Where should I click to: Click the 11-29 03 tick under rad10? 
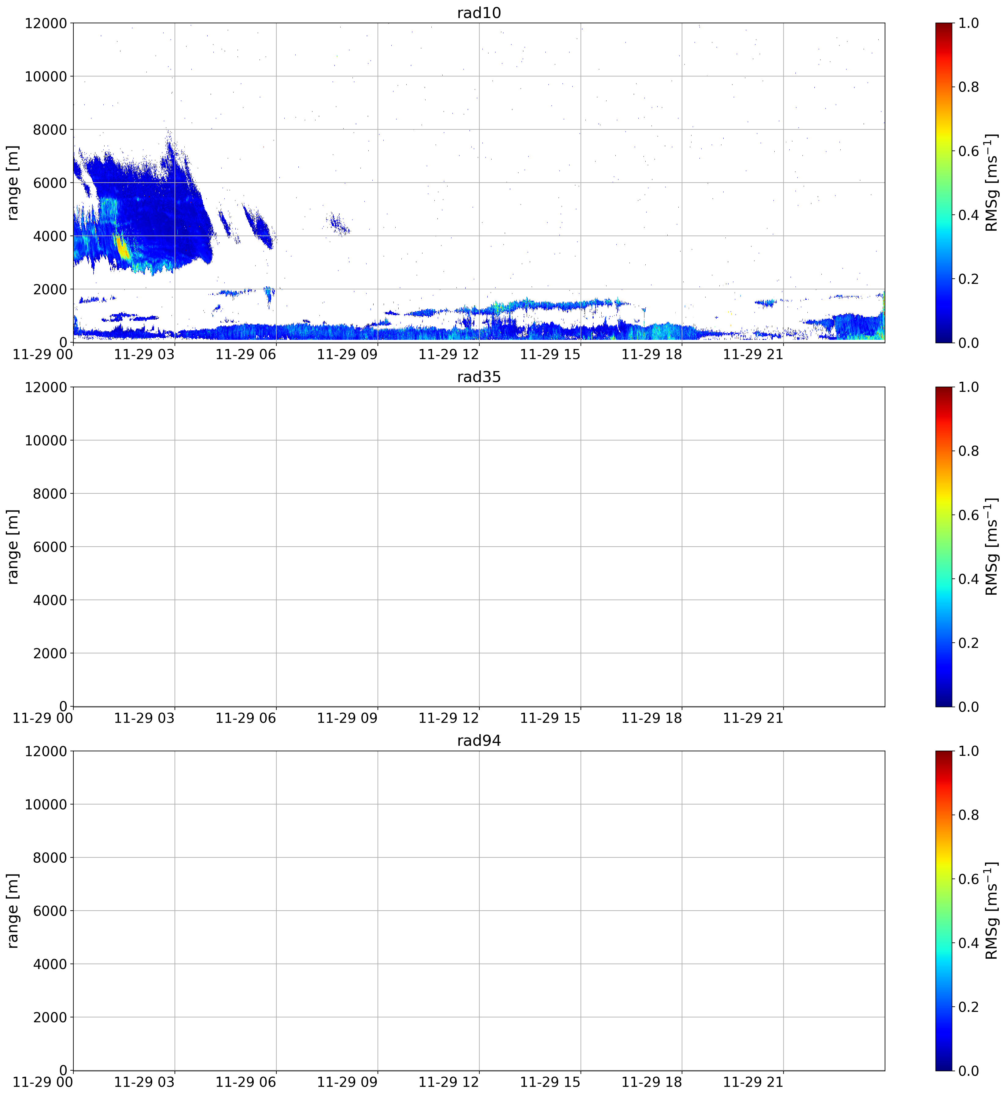[144, 355]
